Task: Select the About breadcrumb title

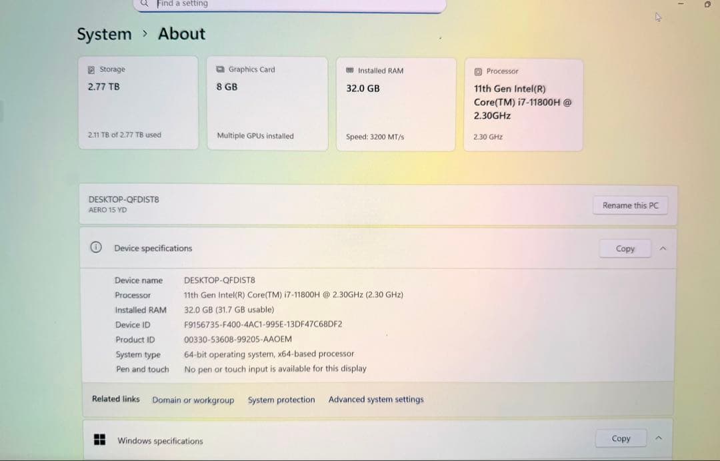Action: pyautogui.click(x=181, y=34)
